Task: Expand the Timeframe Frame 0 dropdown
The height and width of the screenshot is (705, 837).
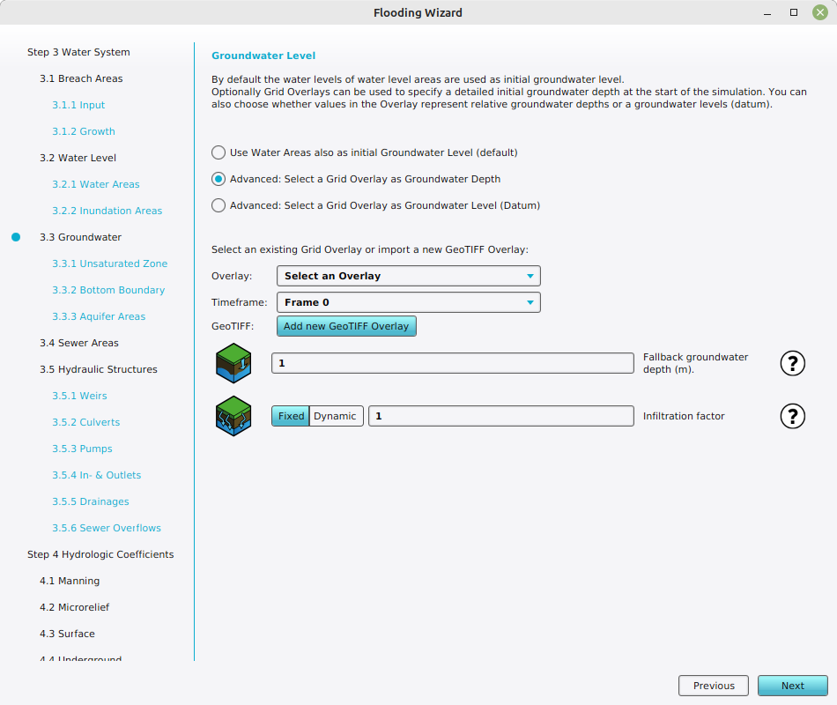Action: click(408, 302)
